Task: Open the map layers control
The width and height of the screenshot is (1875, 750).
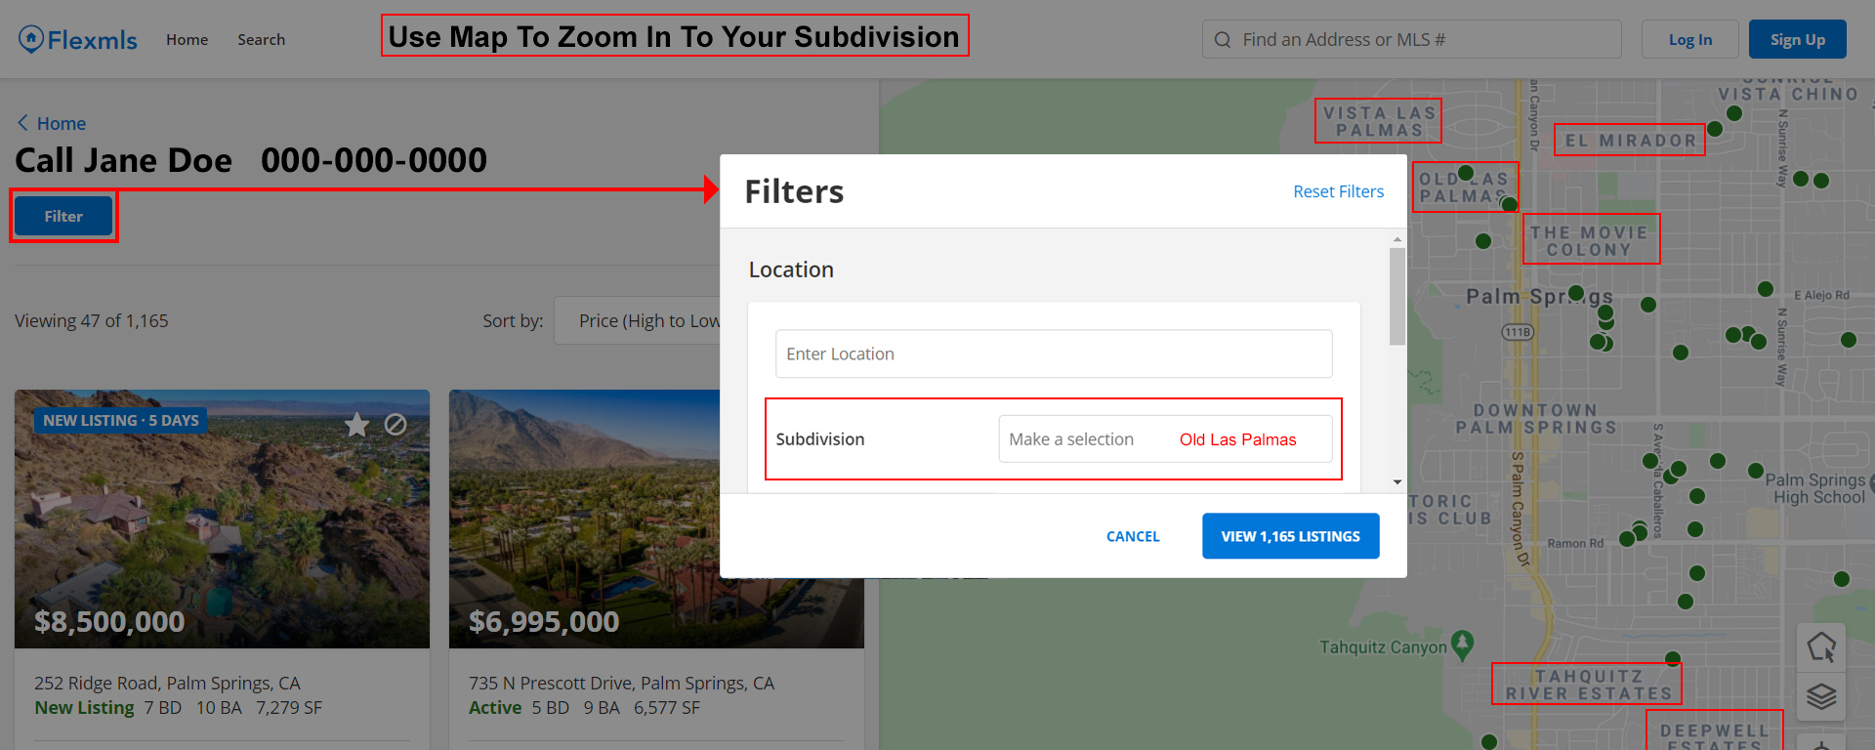Action: (1820, 696)
